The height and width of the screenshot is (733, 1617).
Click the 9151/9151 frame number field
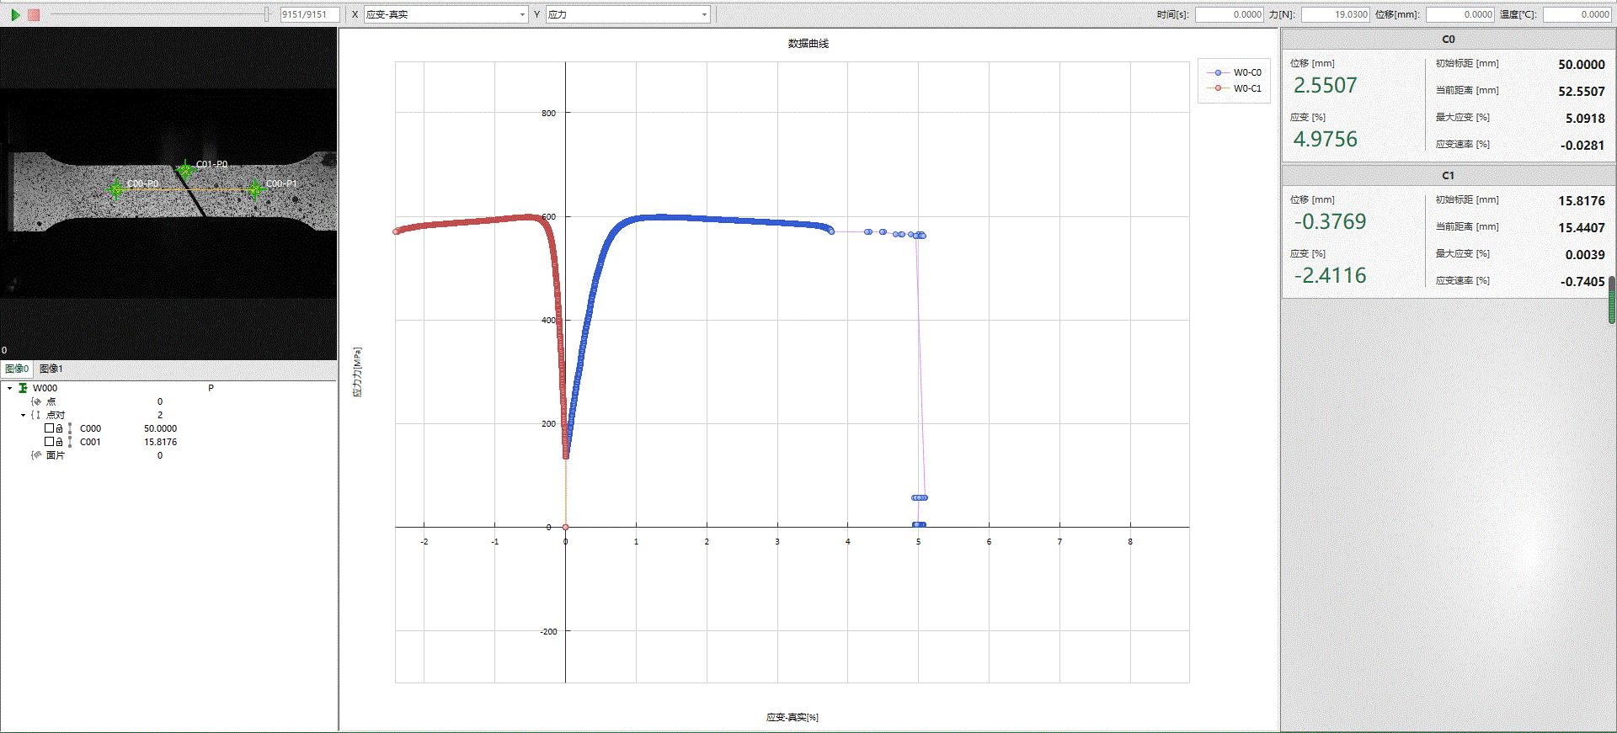pyautogui.click(x=309, y=14)
